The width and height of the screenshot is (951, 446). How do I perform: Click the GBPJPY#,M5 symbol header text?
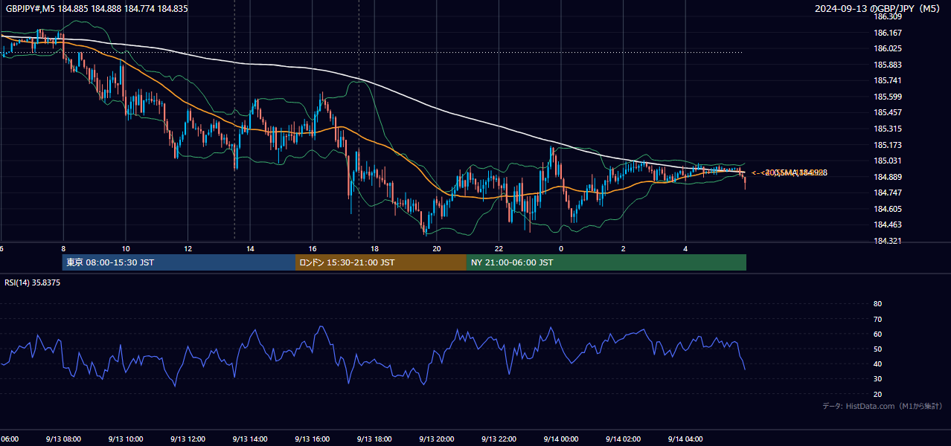click(97, 9)
